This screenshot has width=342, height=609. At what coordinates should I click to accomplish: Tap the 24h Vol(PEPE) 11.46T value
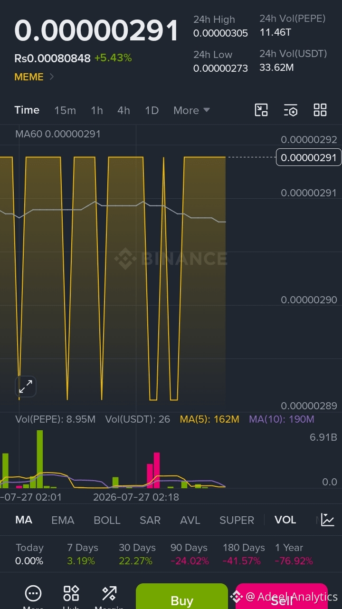275,32
